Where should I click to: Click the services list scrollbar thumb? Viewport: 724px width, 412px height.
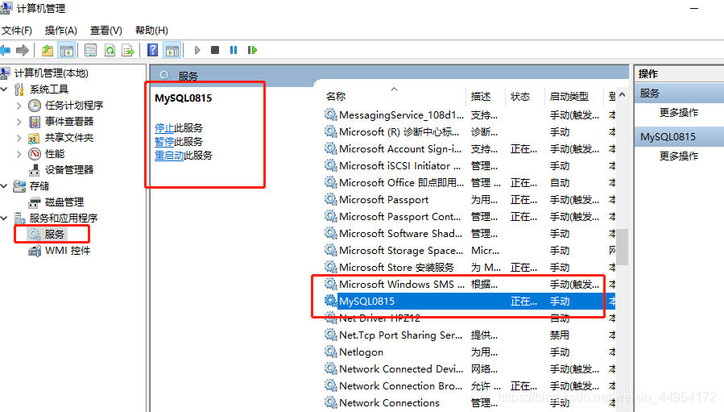pos(623,247)
